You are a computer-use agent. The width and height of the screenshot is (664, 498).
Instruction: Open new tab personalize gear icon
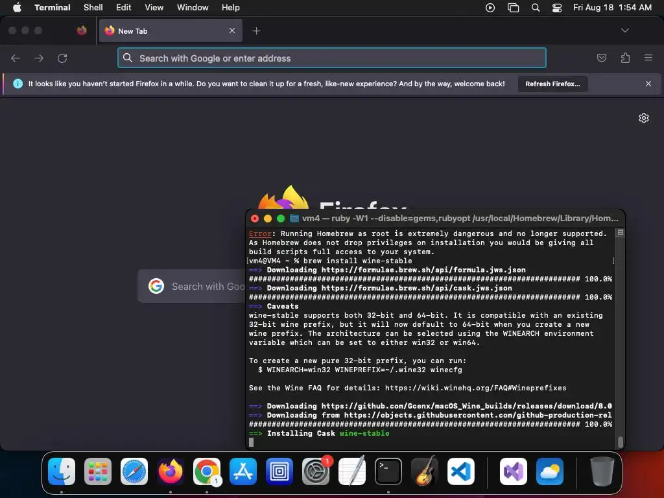pyautogui.click(x=644, y=118)
